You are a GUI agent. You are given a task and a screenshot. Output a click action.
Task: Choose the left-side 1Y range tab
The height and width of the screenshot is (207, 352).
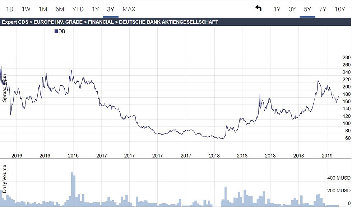point(96,9)
